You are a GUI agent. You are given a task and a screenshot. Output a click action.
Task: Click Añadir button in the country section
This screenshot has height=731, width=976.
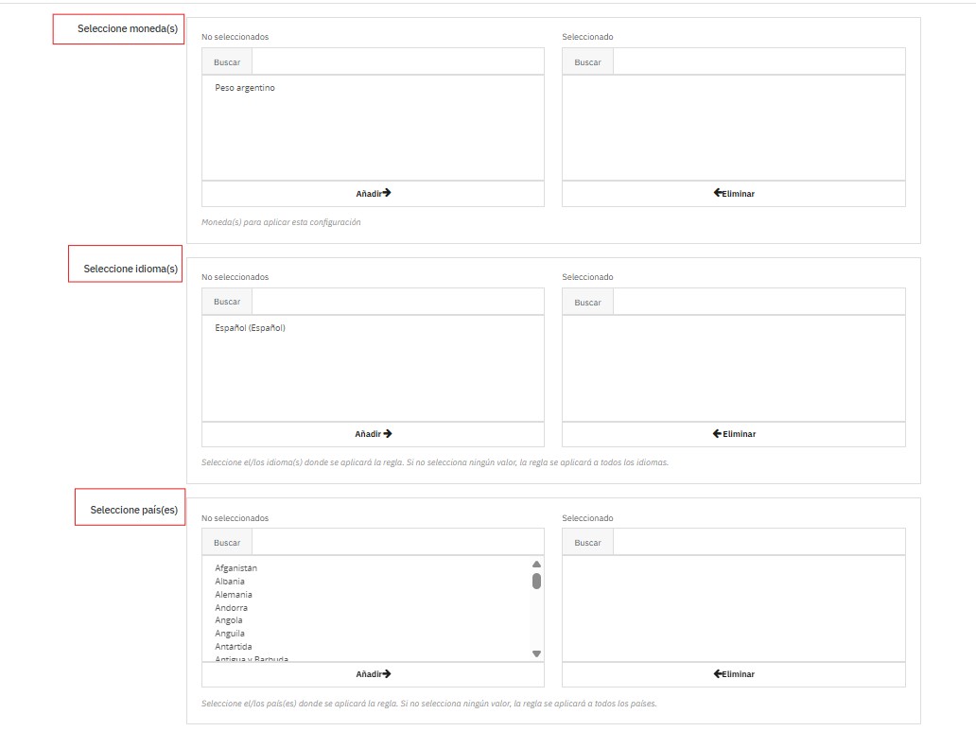(x=373, y=674)
